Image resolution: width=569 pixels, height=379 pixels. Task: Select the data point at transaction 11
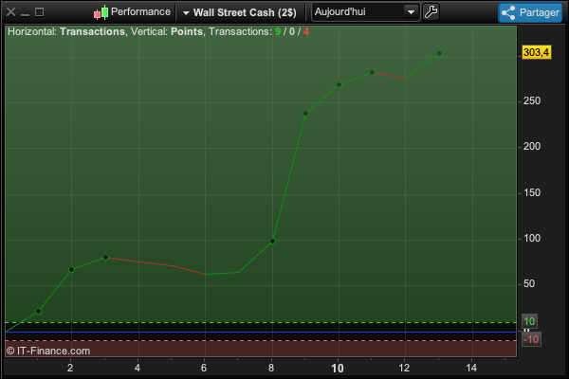[372, 73]
